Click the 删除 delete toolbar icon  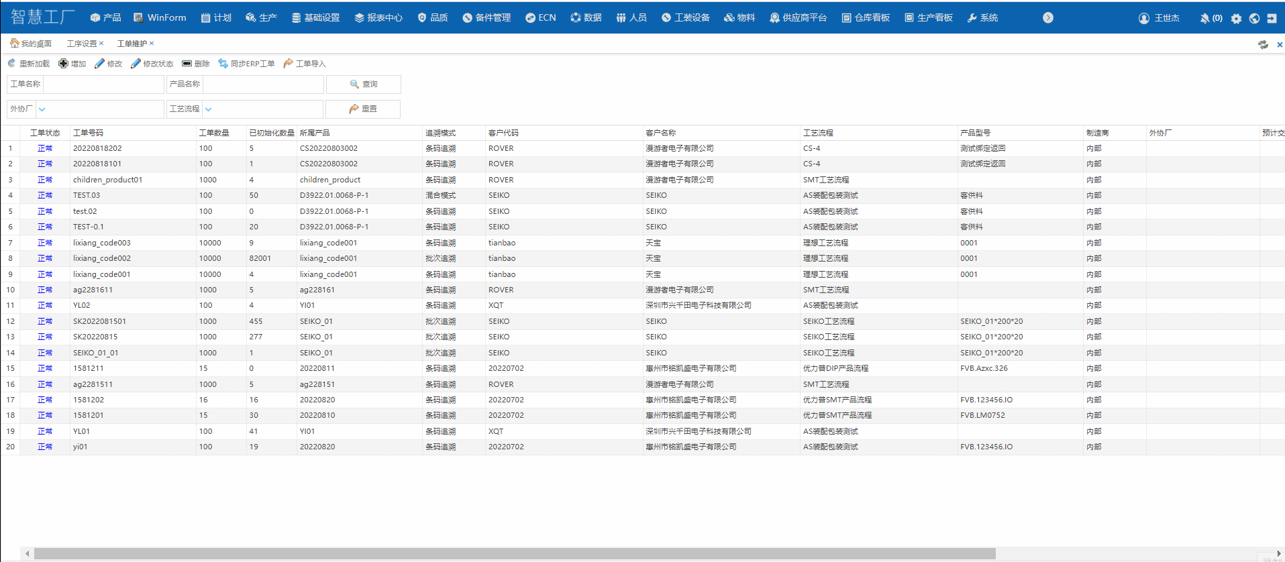187,64
